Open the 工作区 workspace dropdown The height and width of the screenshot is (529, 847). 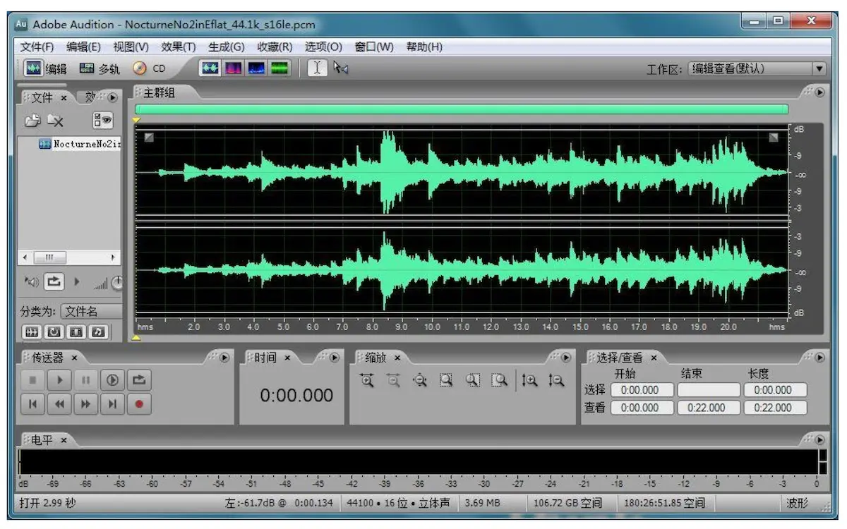pyautogui.click(x=757, y=69)
